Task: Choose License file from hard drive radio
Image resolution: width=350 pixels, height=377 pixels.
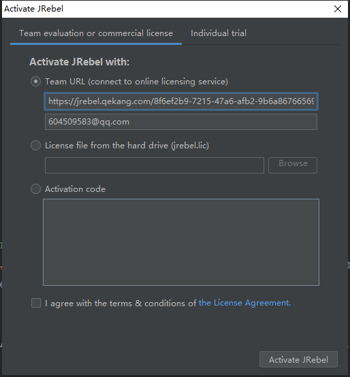Action: [35, 145]
